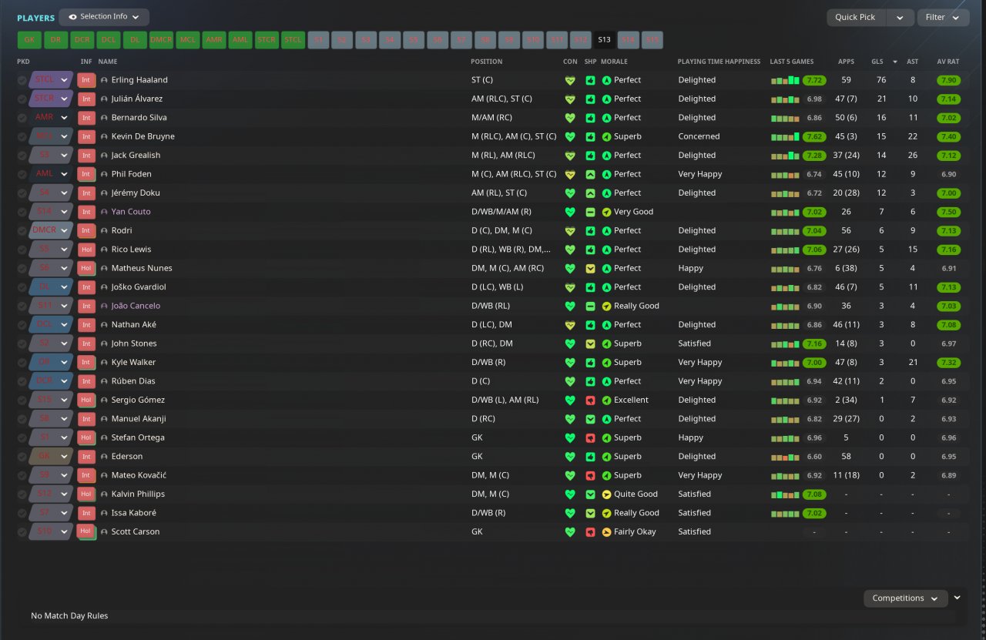The width and height of the screenshot is (986, 640).
Task: Click Scott Carson's Hol status badge
Action: tap(86, 531)
